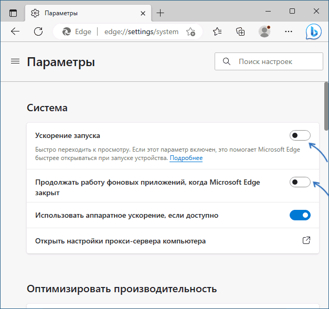This screenshot has height=309, width=329.
Task: Click the Параметры tab title
Action: click(x=61, y=13)
